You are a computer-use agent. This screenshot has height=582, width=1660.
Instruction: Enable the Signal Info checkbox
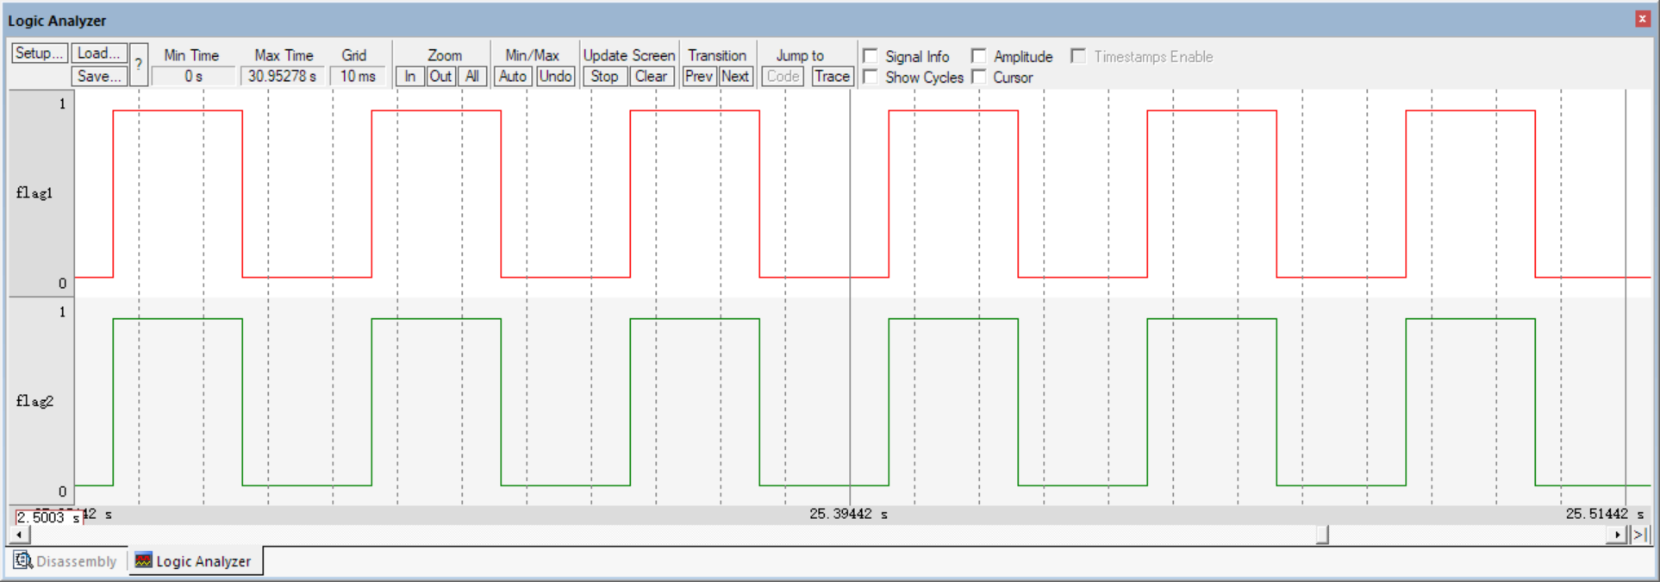coord(871,56)
